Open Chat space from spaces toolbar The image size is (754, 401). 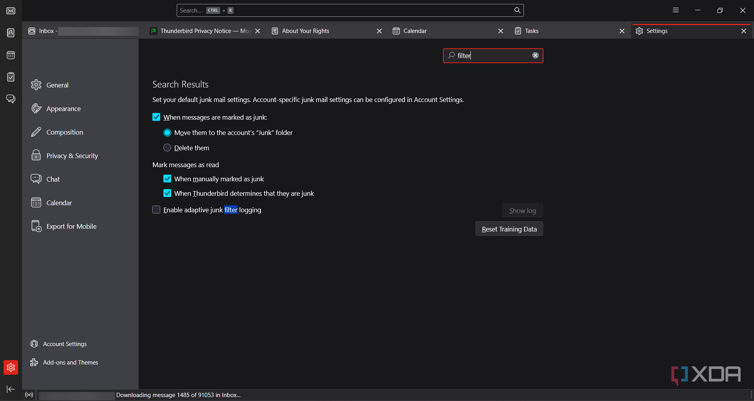[x=11, y=99]
